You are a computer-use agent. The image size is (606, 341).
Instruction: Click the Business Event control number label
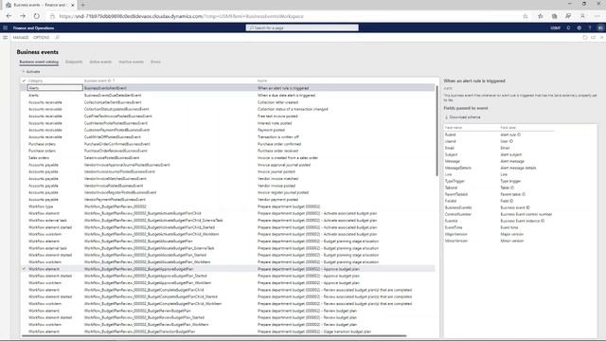[526, 214]
